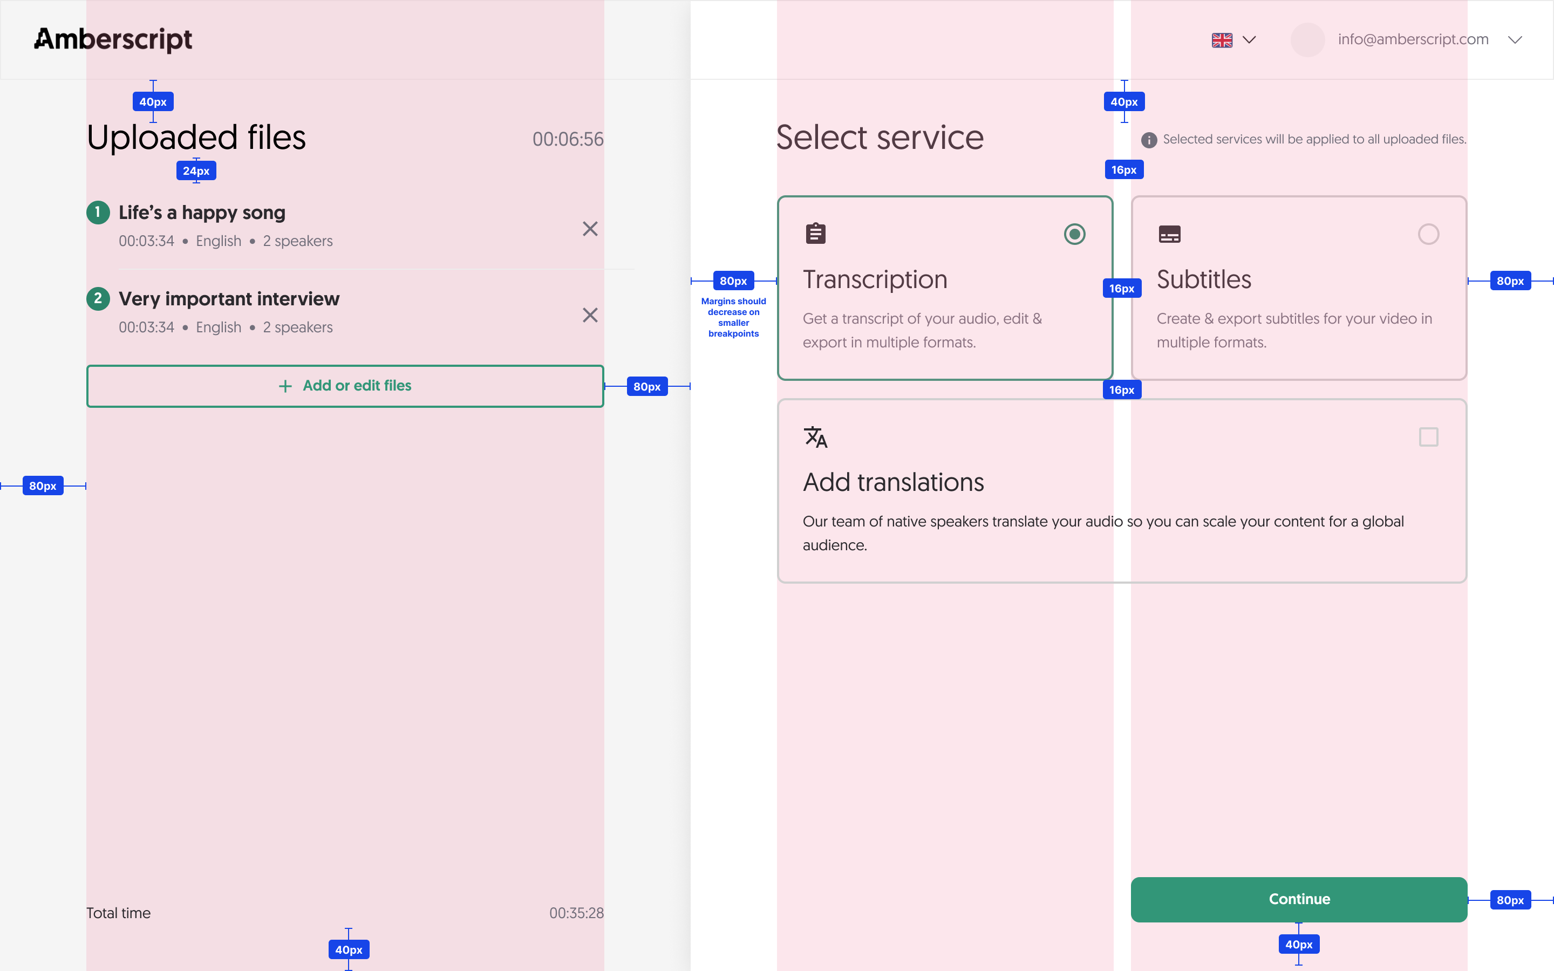1554x971 pixels.
Task: Click the Add translations heading
Action: point(893,482)
